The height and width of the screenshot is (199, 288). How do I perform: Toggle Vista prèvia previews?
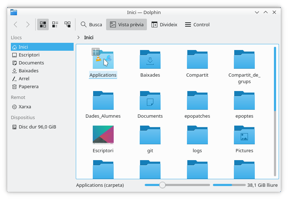click(126, 24)
